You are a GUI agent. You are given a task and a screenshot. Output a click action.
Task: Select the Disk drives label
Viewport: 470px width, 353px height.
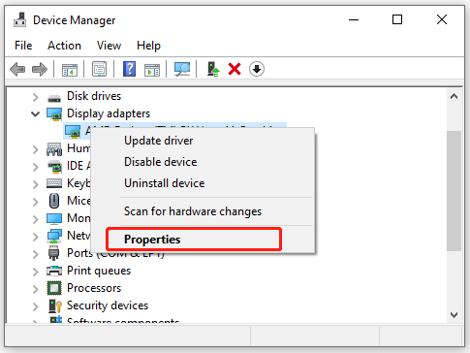[94, 96]
